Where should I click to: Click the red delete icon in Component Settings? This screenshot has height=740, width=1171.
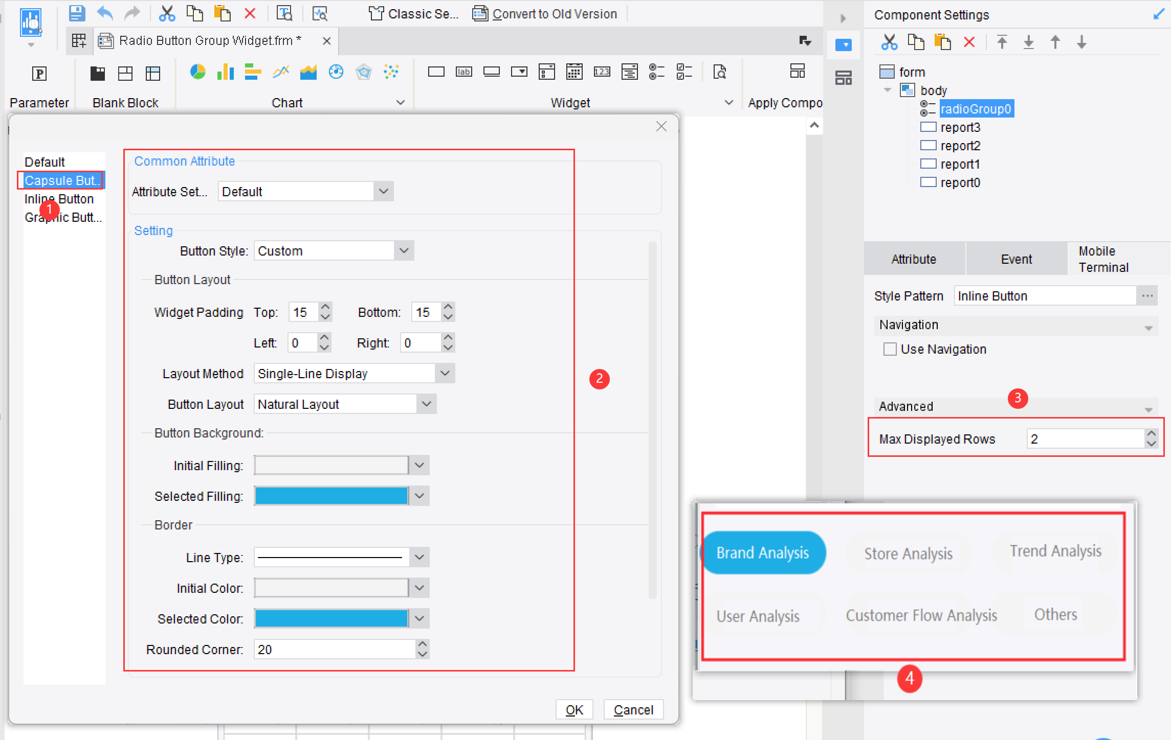coord(969,42)
